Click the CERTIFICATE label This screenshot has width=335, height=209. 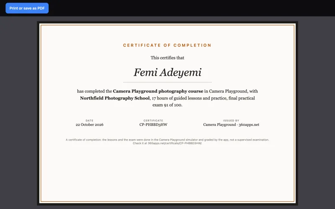[x=153, y=120]
